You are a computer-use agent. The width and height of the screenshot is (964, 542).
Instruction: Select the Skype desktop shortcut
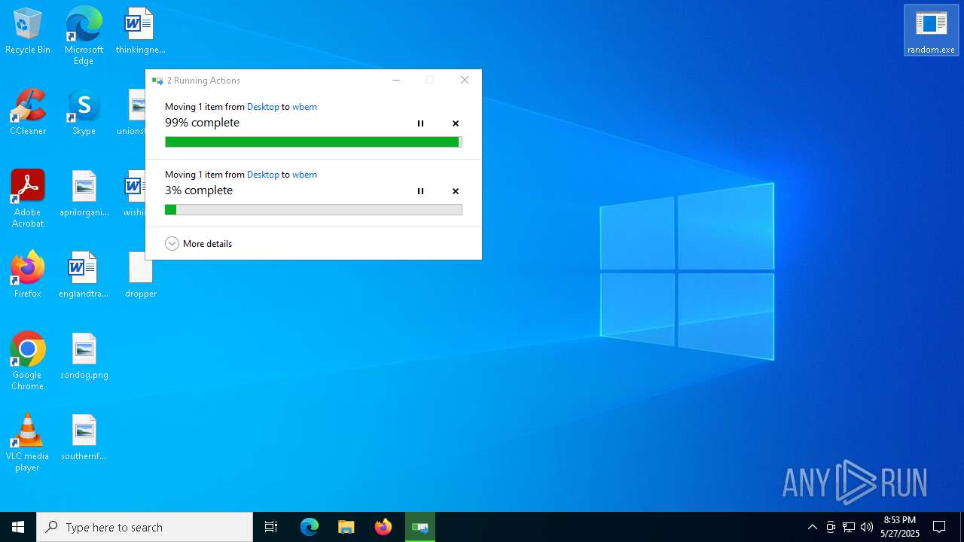[x=84, y=112]
